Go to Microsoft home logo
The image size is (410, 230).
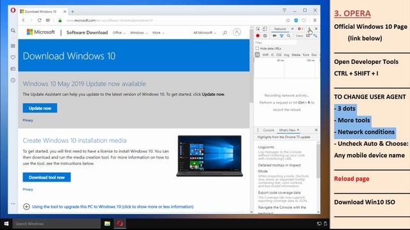[41, 32]
